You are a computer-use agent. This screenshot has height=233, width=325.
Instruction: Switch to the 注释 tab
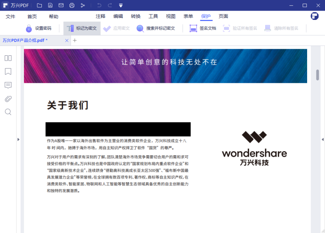click(100, 16)
